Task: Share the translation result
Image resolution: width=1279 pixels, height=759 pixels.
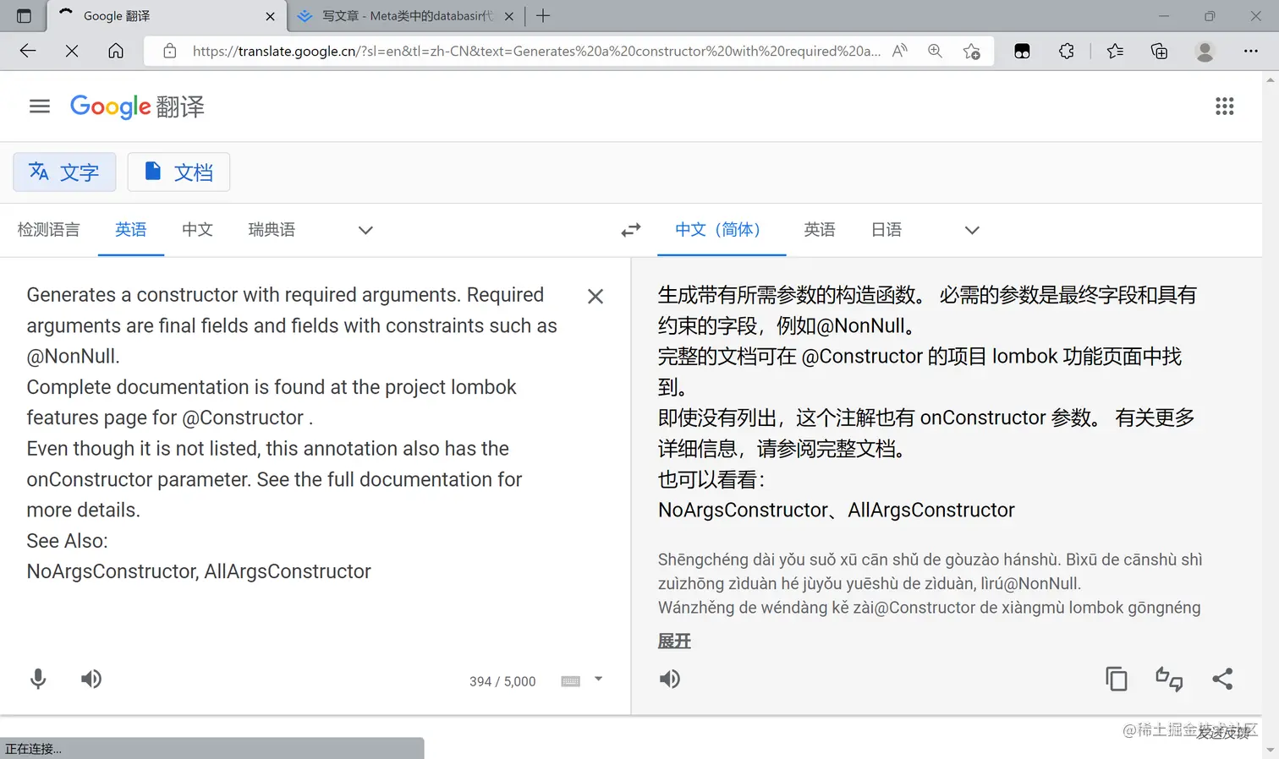Action: click(x=1222, y=679)
